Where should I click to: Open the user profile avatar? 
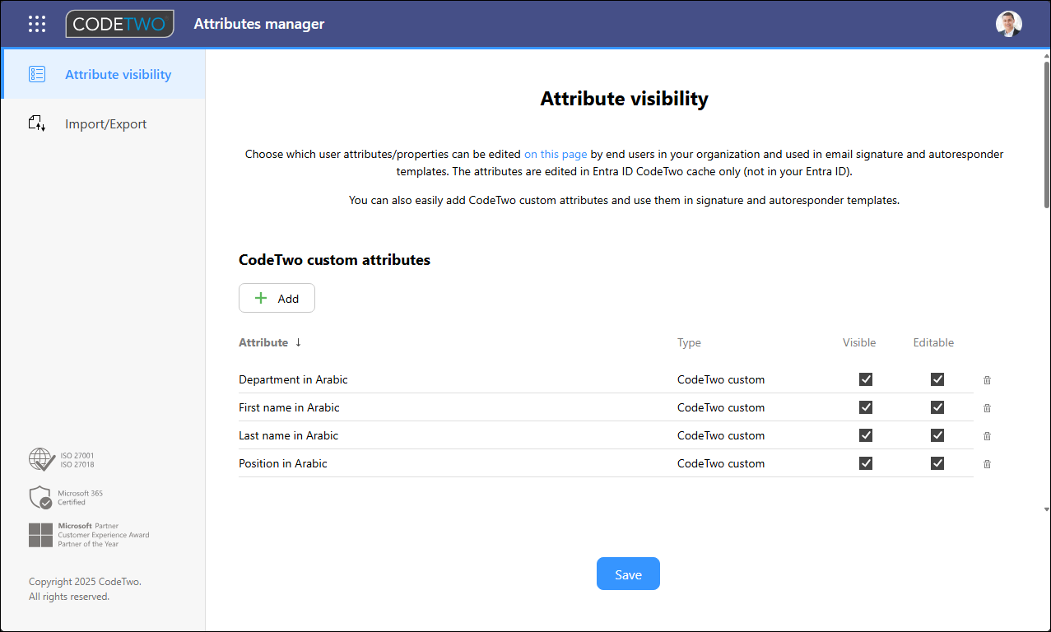point(1008,24)
